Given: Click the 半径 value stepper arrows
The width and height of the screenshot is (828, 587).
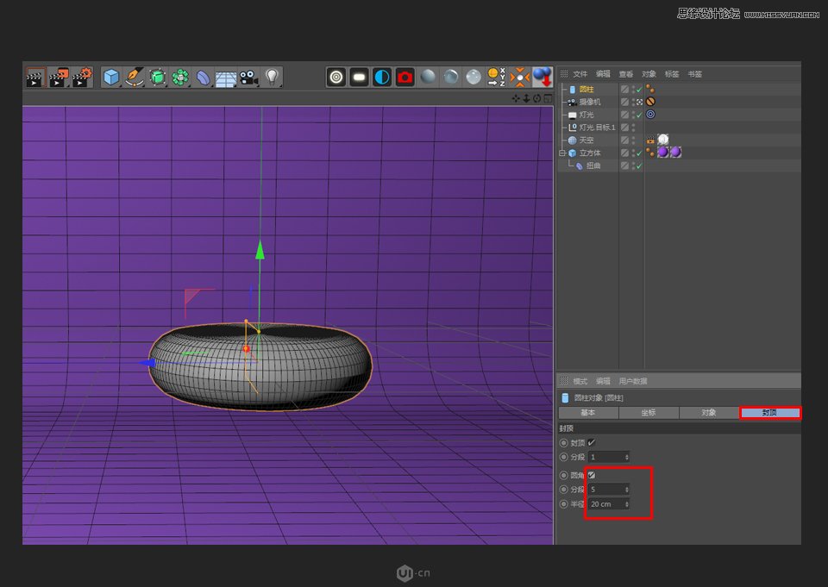Looking at the screenshot, I should (x=627, y=503).
